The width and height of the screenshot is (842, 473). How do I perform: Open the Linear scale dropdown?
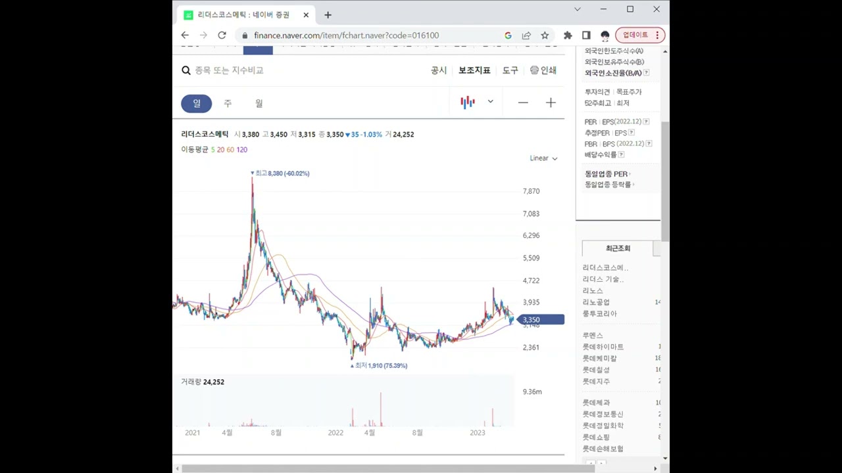pyautogui.click(x=544, y=158)
